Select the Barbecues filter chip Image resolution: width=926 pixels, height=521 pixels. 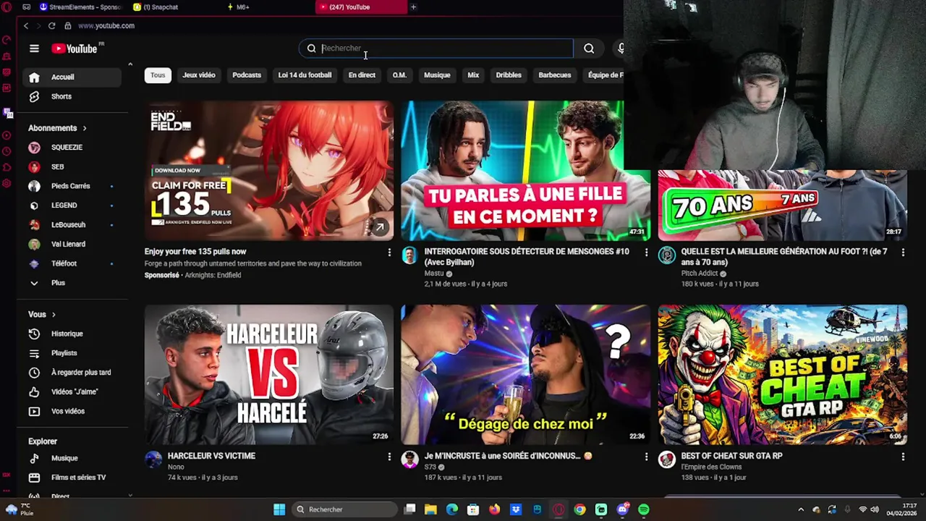coord(555,75)
